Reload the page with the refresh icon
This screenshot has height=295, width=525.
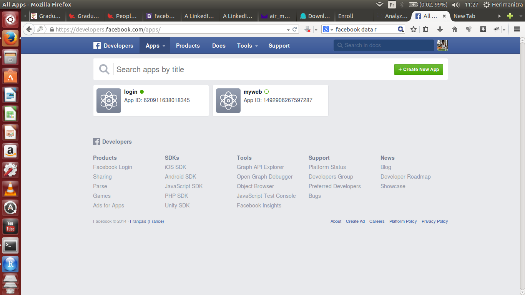point(295,29)
